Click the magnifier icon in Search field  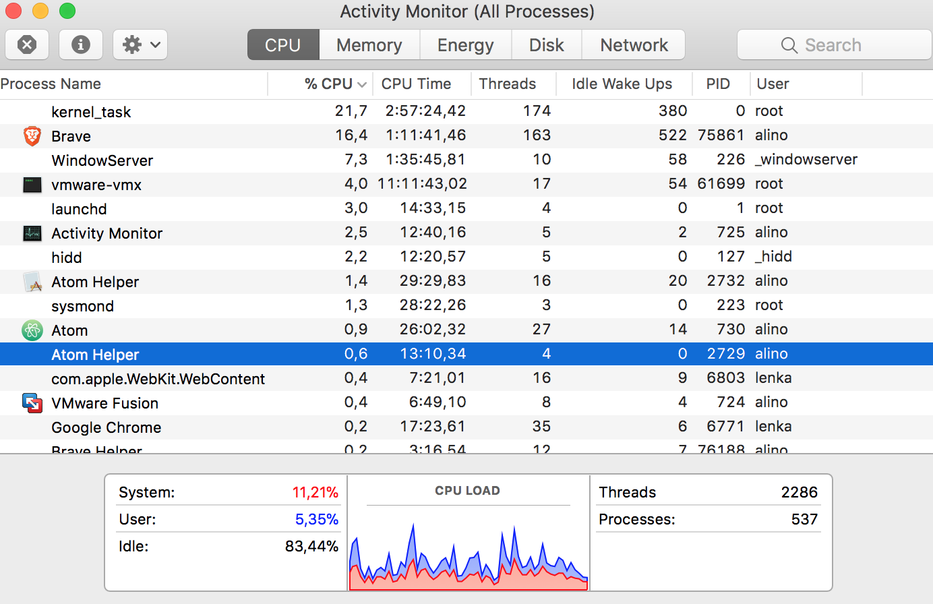click(x=789, y=45)
